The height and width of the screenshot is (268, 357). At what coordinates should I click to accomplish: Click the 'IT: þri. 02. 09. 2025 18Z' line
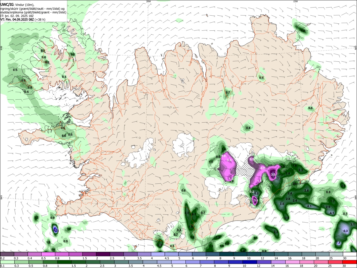tap(17, 16)
